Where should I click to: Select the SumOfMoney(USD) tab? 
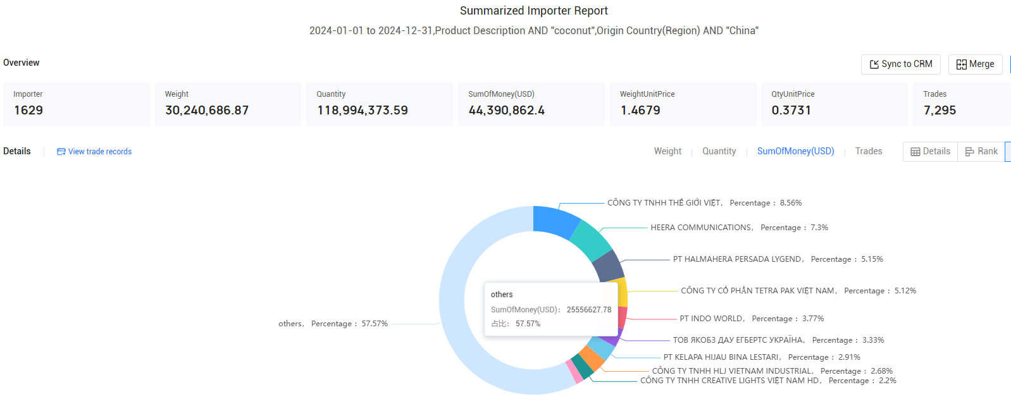pos(795,151)
